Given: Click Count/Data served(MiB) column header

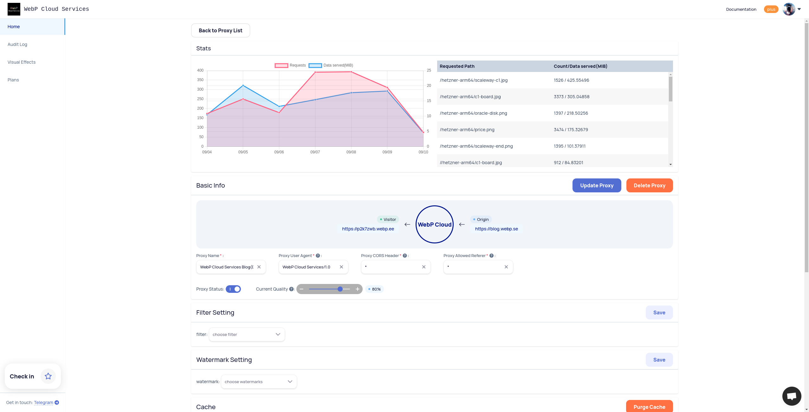Looking at the screenshot, I should (x=580, y=66).
